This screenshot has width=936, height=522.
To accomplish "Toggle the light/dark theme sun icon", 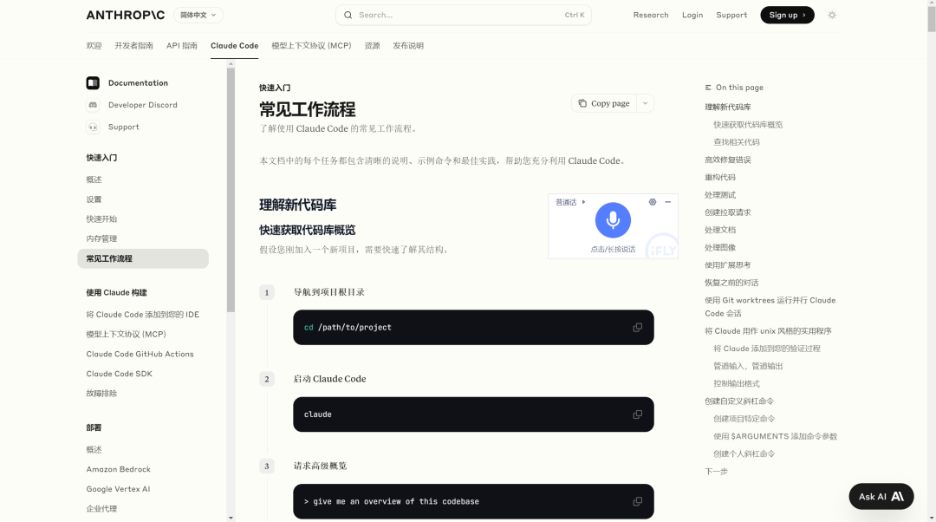I will point(832,15).
